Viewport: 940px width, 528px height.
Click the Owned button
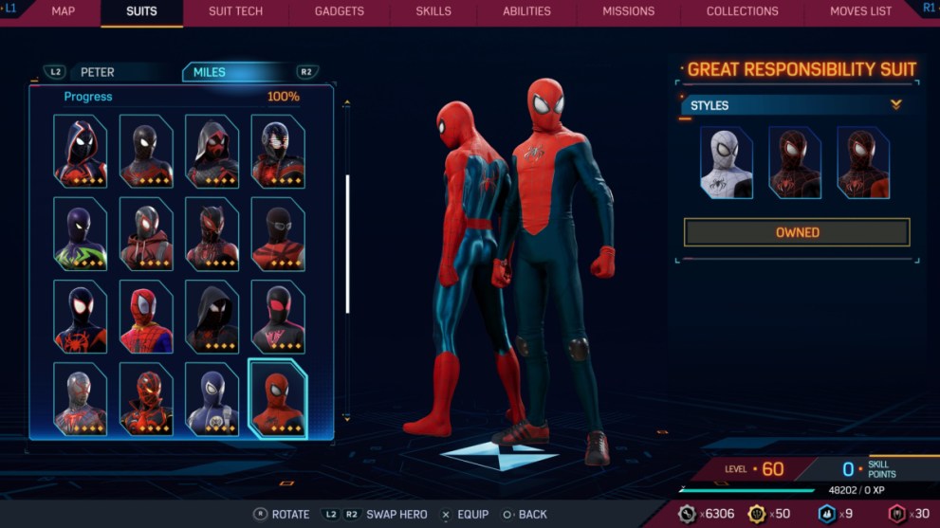click(x=797, y=232)
